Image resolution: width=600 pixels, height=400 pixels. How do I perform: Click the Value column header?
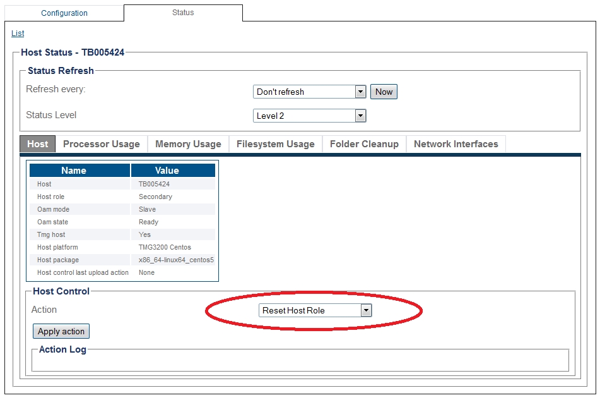coord(167,171)
